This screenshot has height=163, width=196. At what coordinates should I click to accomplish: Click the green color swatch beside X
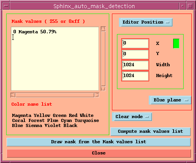coord(176,44)
